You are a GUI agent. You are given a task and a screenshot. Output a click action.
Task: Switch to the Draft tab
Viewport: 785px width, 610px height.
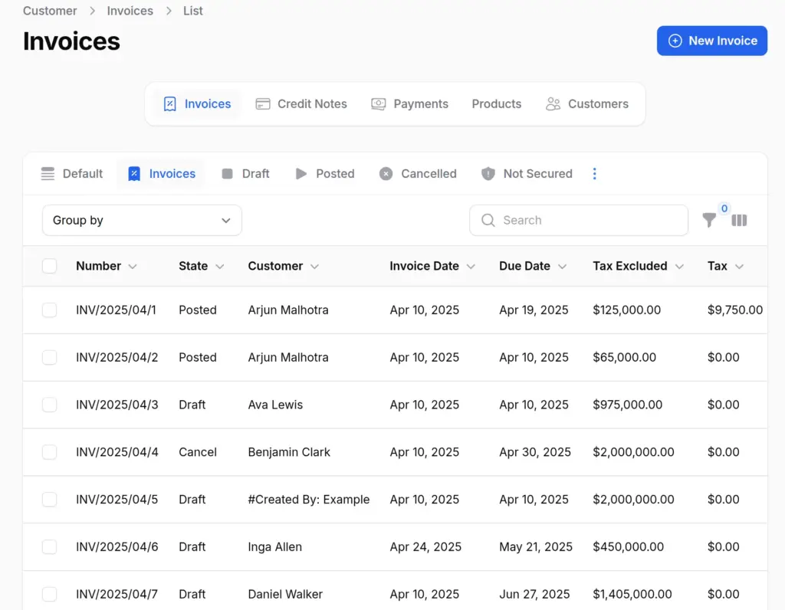245,174
